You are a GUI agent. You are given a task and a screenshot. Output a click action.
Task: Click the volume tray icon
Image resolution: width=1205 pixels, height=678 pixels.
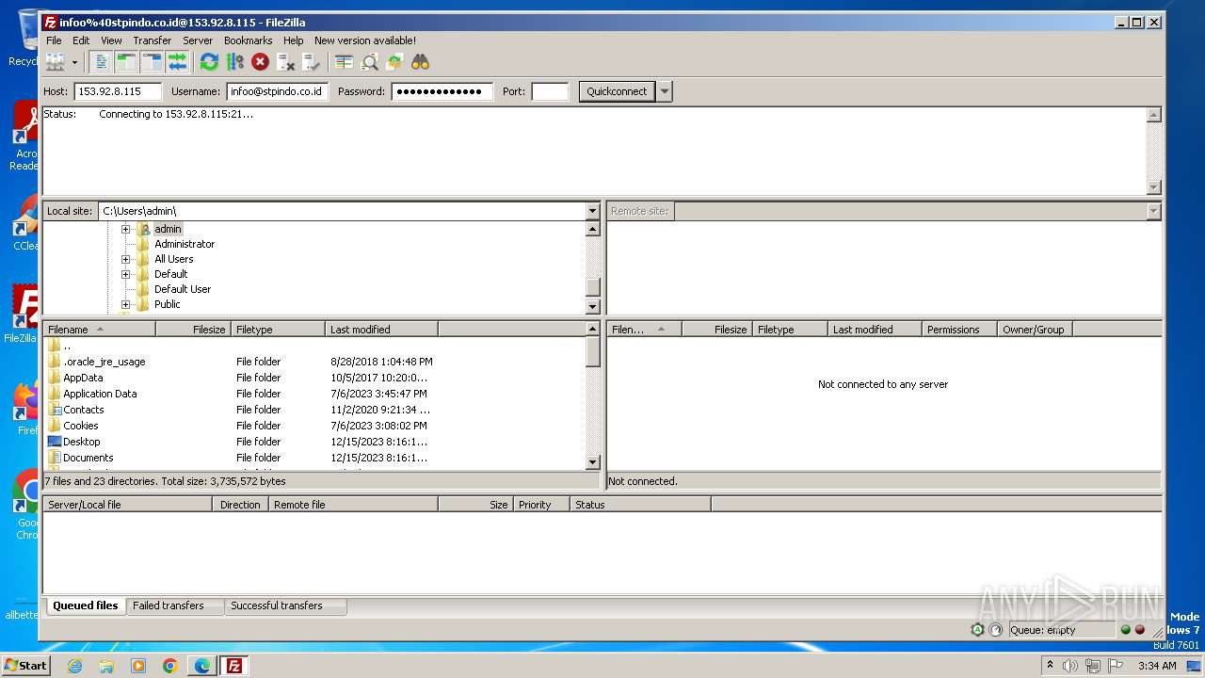[x=1070, y=666]
